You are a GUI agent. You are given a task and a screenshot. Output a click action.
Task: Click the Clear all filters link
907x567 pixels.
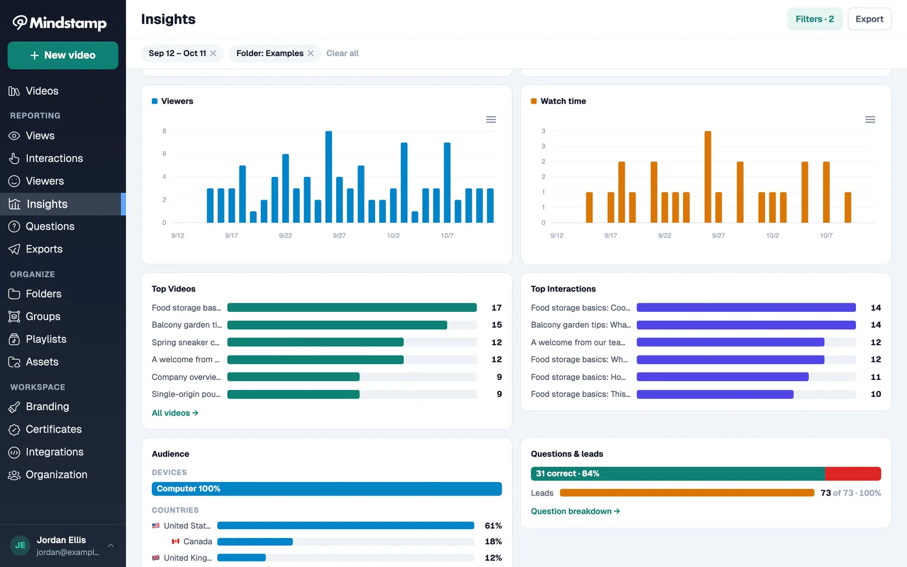tap(342, 53)
